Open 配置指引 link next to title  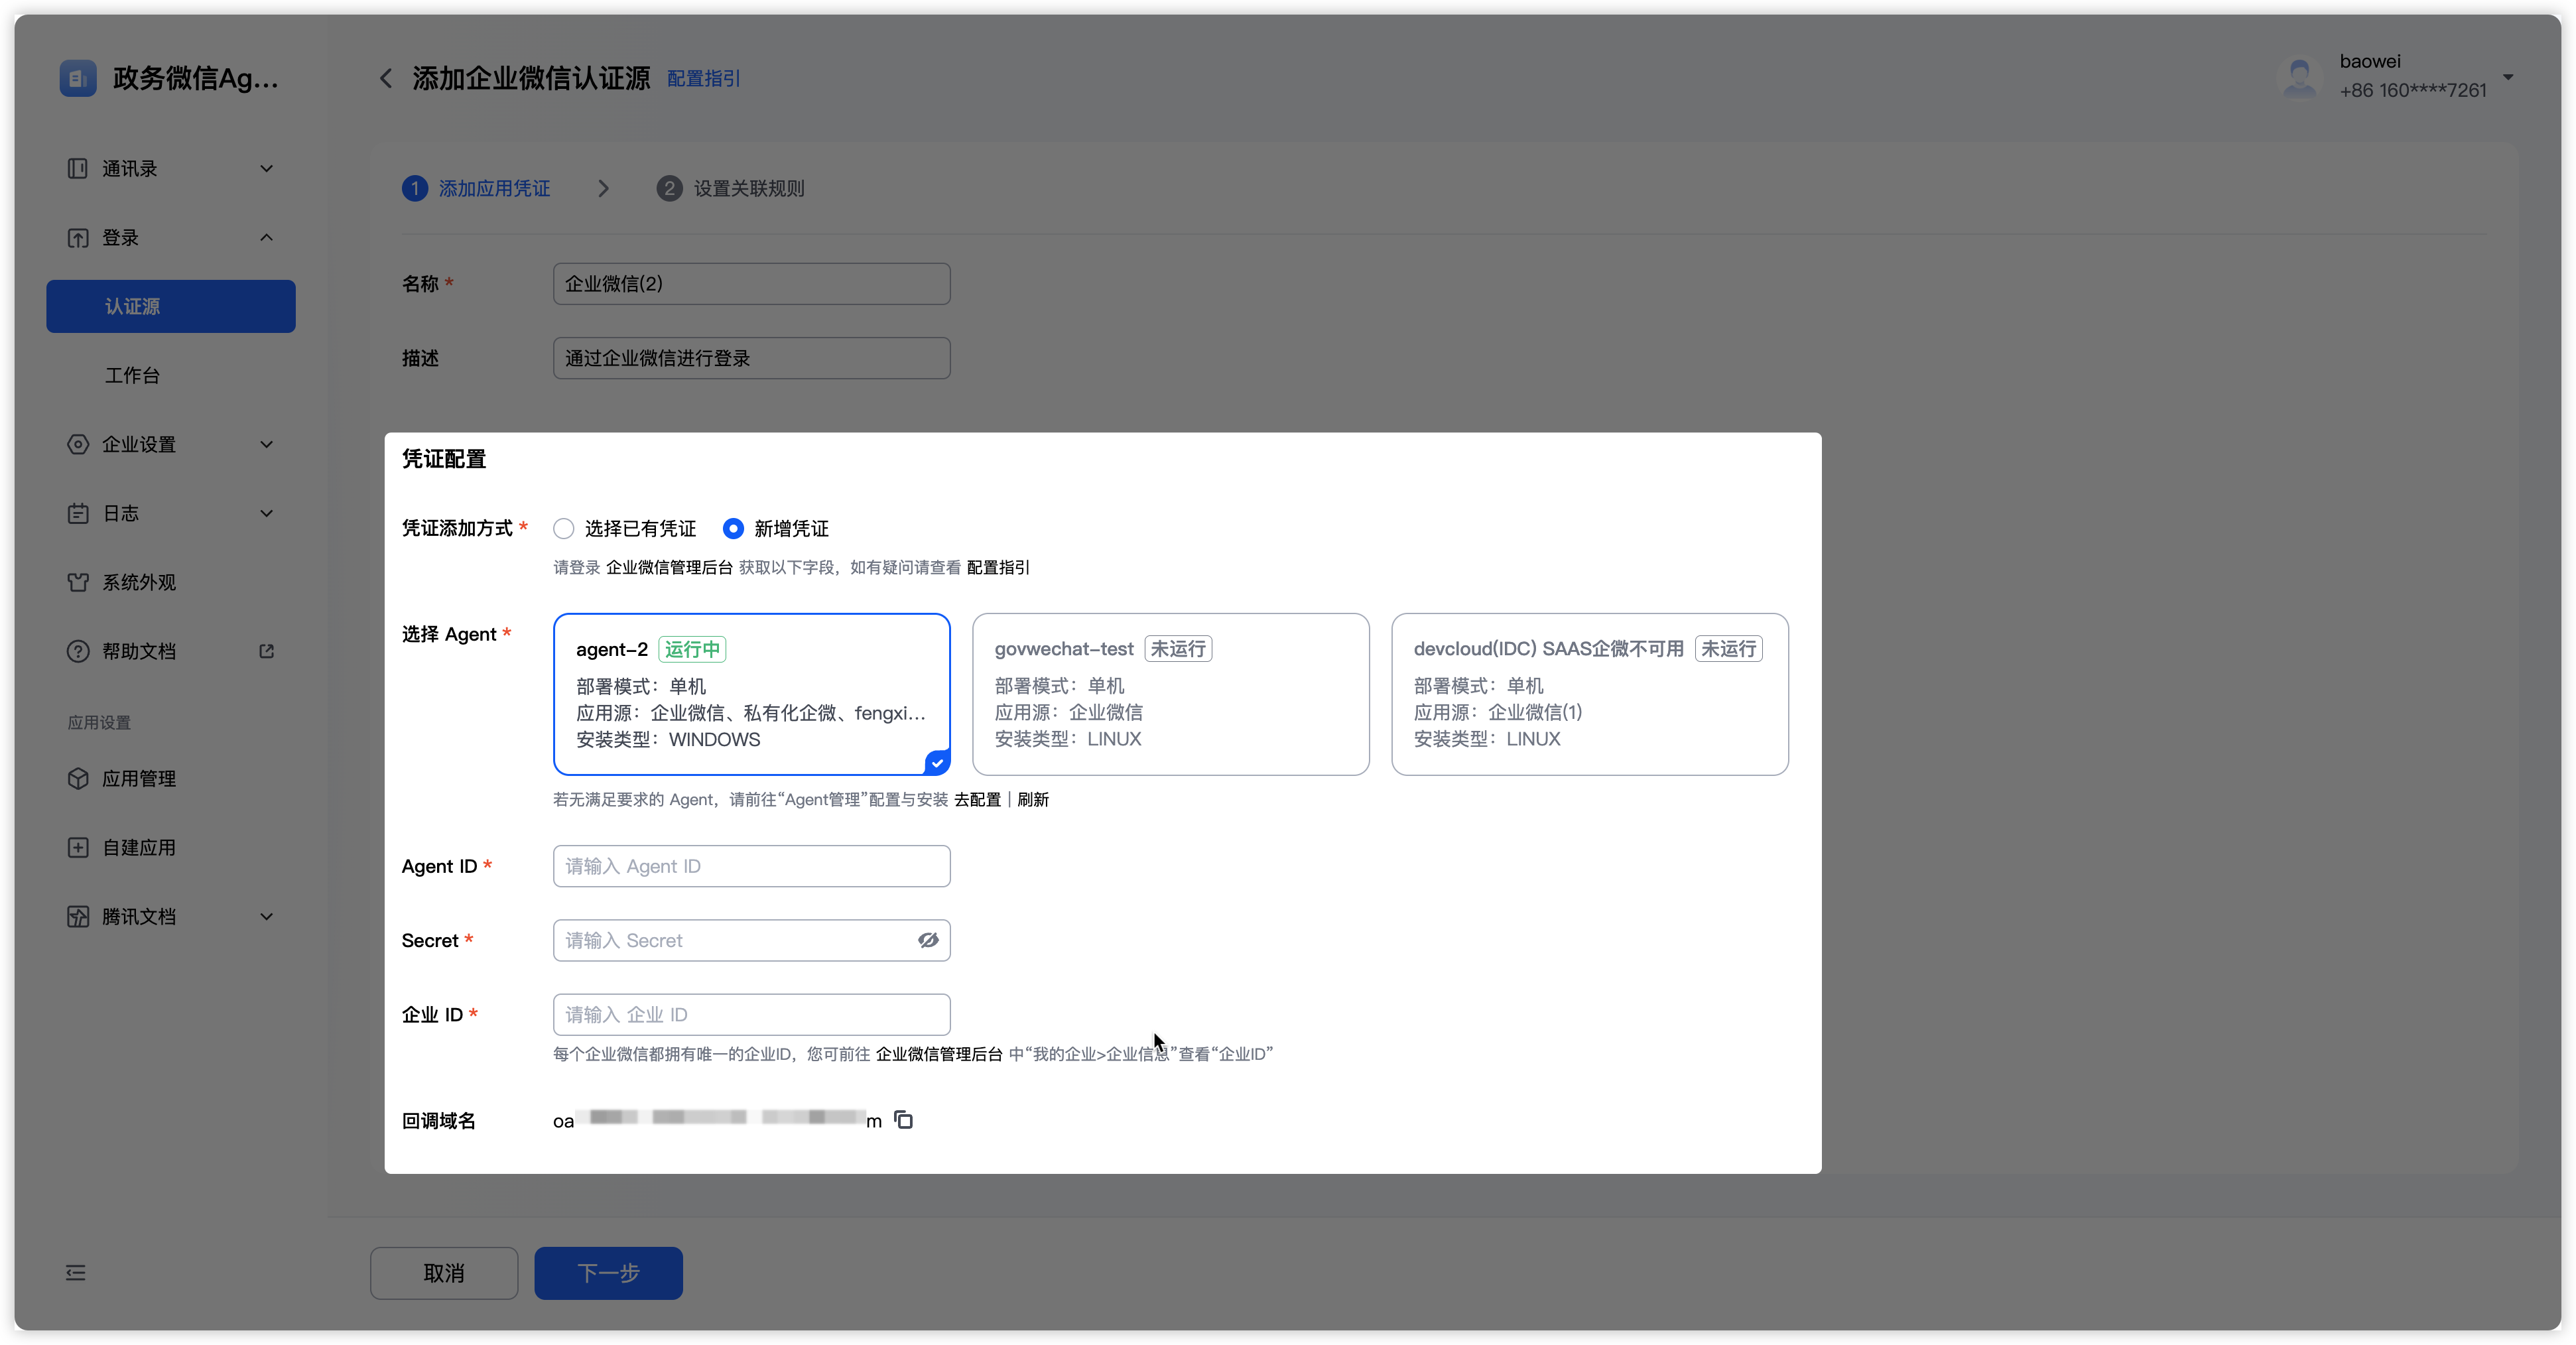pyautogui.click(x=703, y=78)
